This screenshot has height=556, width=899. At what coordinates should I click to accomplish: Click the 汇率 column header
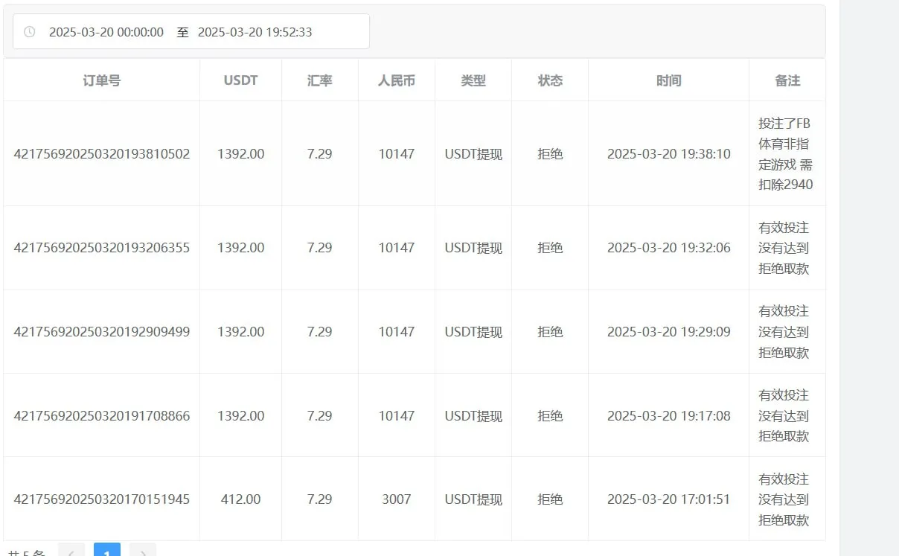[319, 80]
